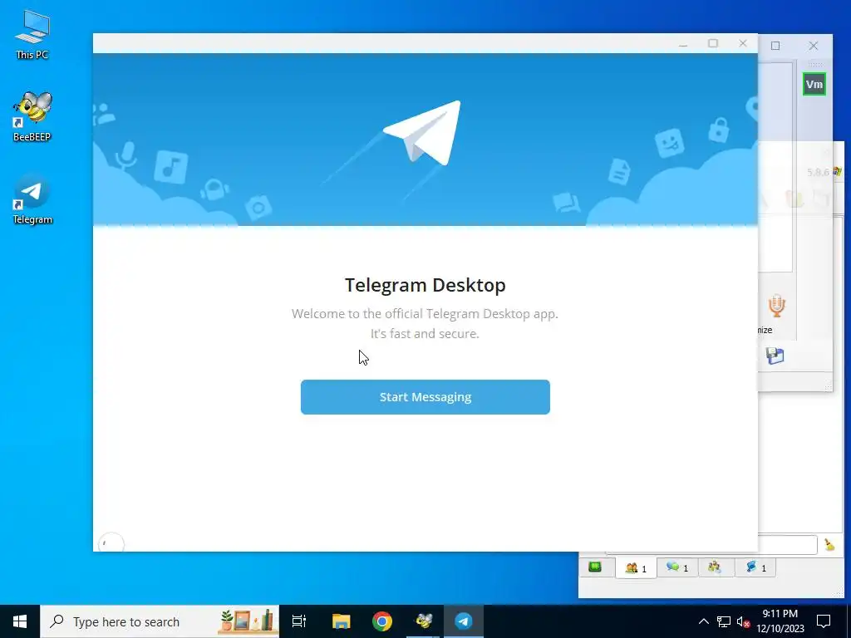Open the network status tray icon
The height and width of the screenshot is (638, 851).
[x=724, y=621]
